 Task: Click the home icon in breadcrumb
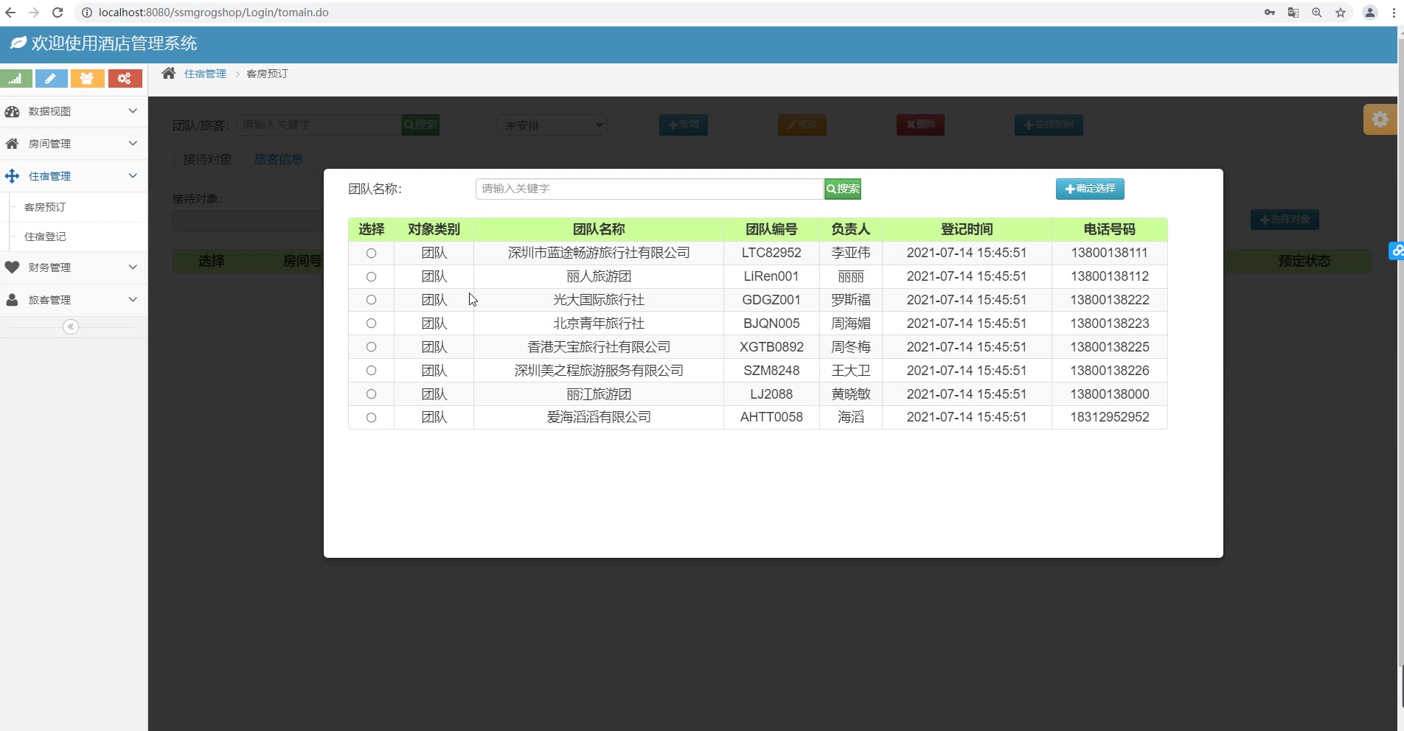(169, 73)
